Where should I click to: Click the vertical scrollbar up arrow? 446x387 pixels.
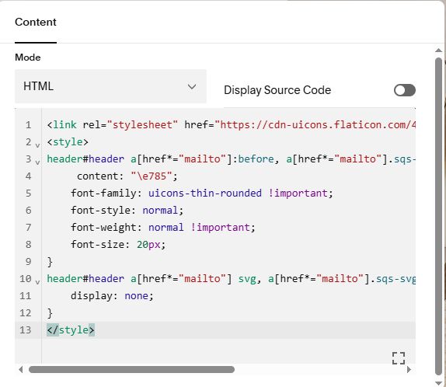coord(438,51)
